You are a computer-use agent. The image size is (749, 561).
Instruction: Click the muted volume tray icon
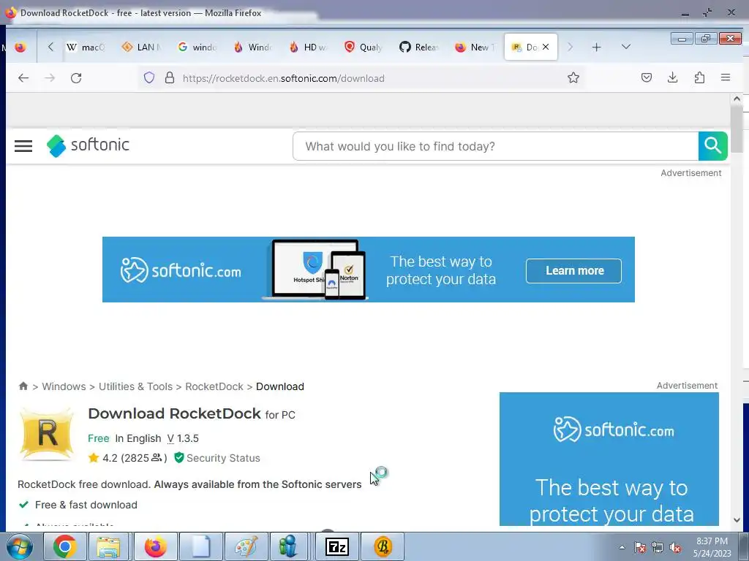pyautogui.click(x=675, y=548)
